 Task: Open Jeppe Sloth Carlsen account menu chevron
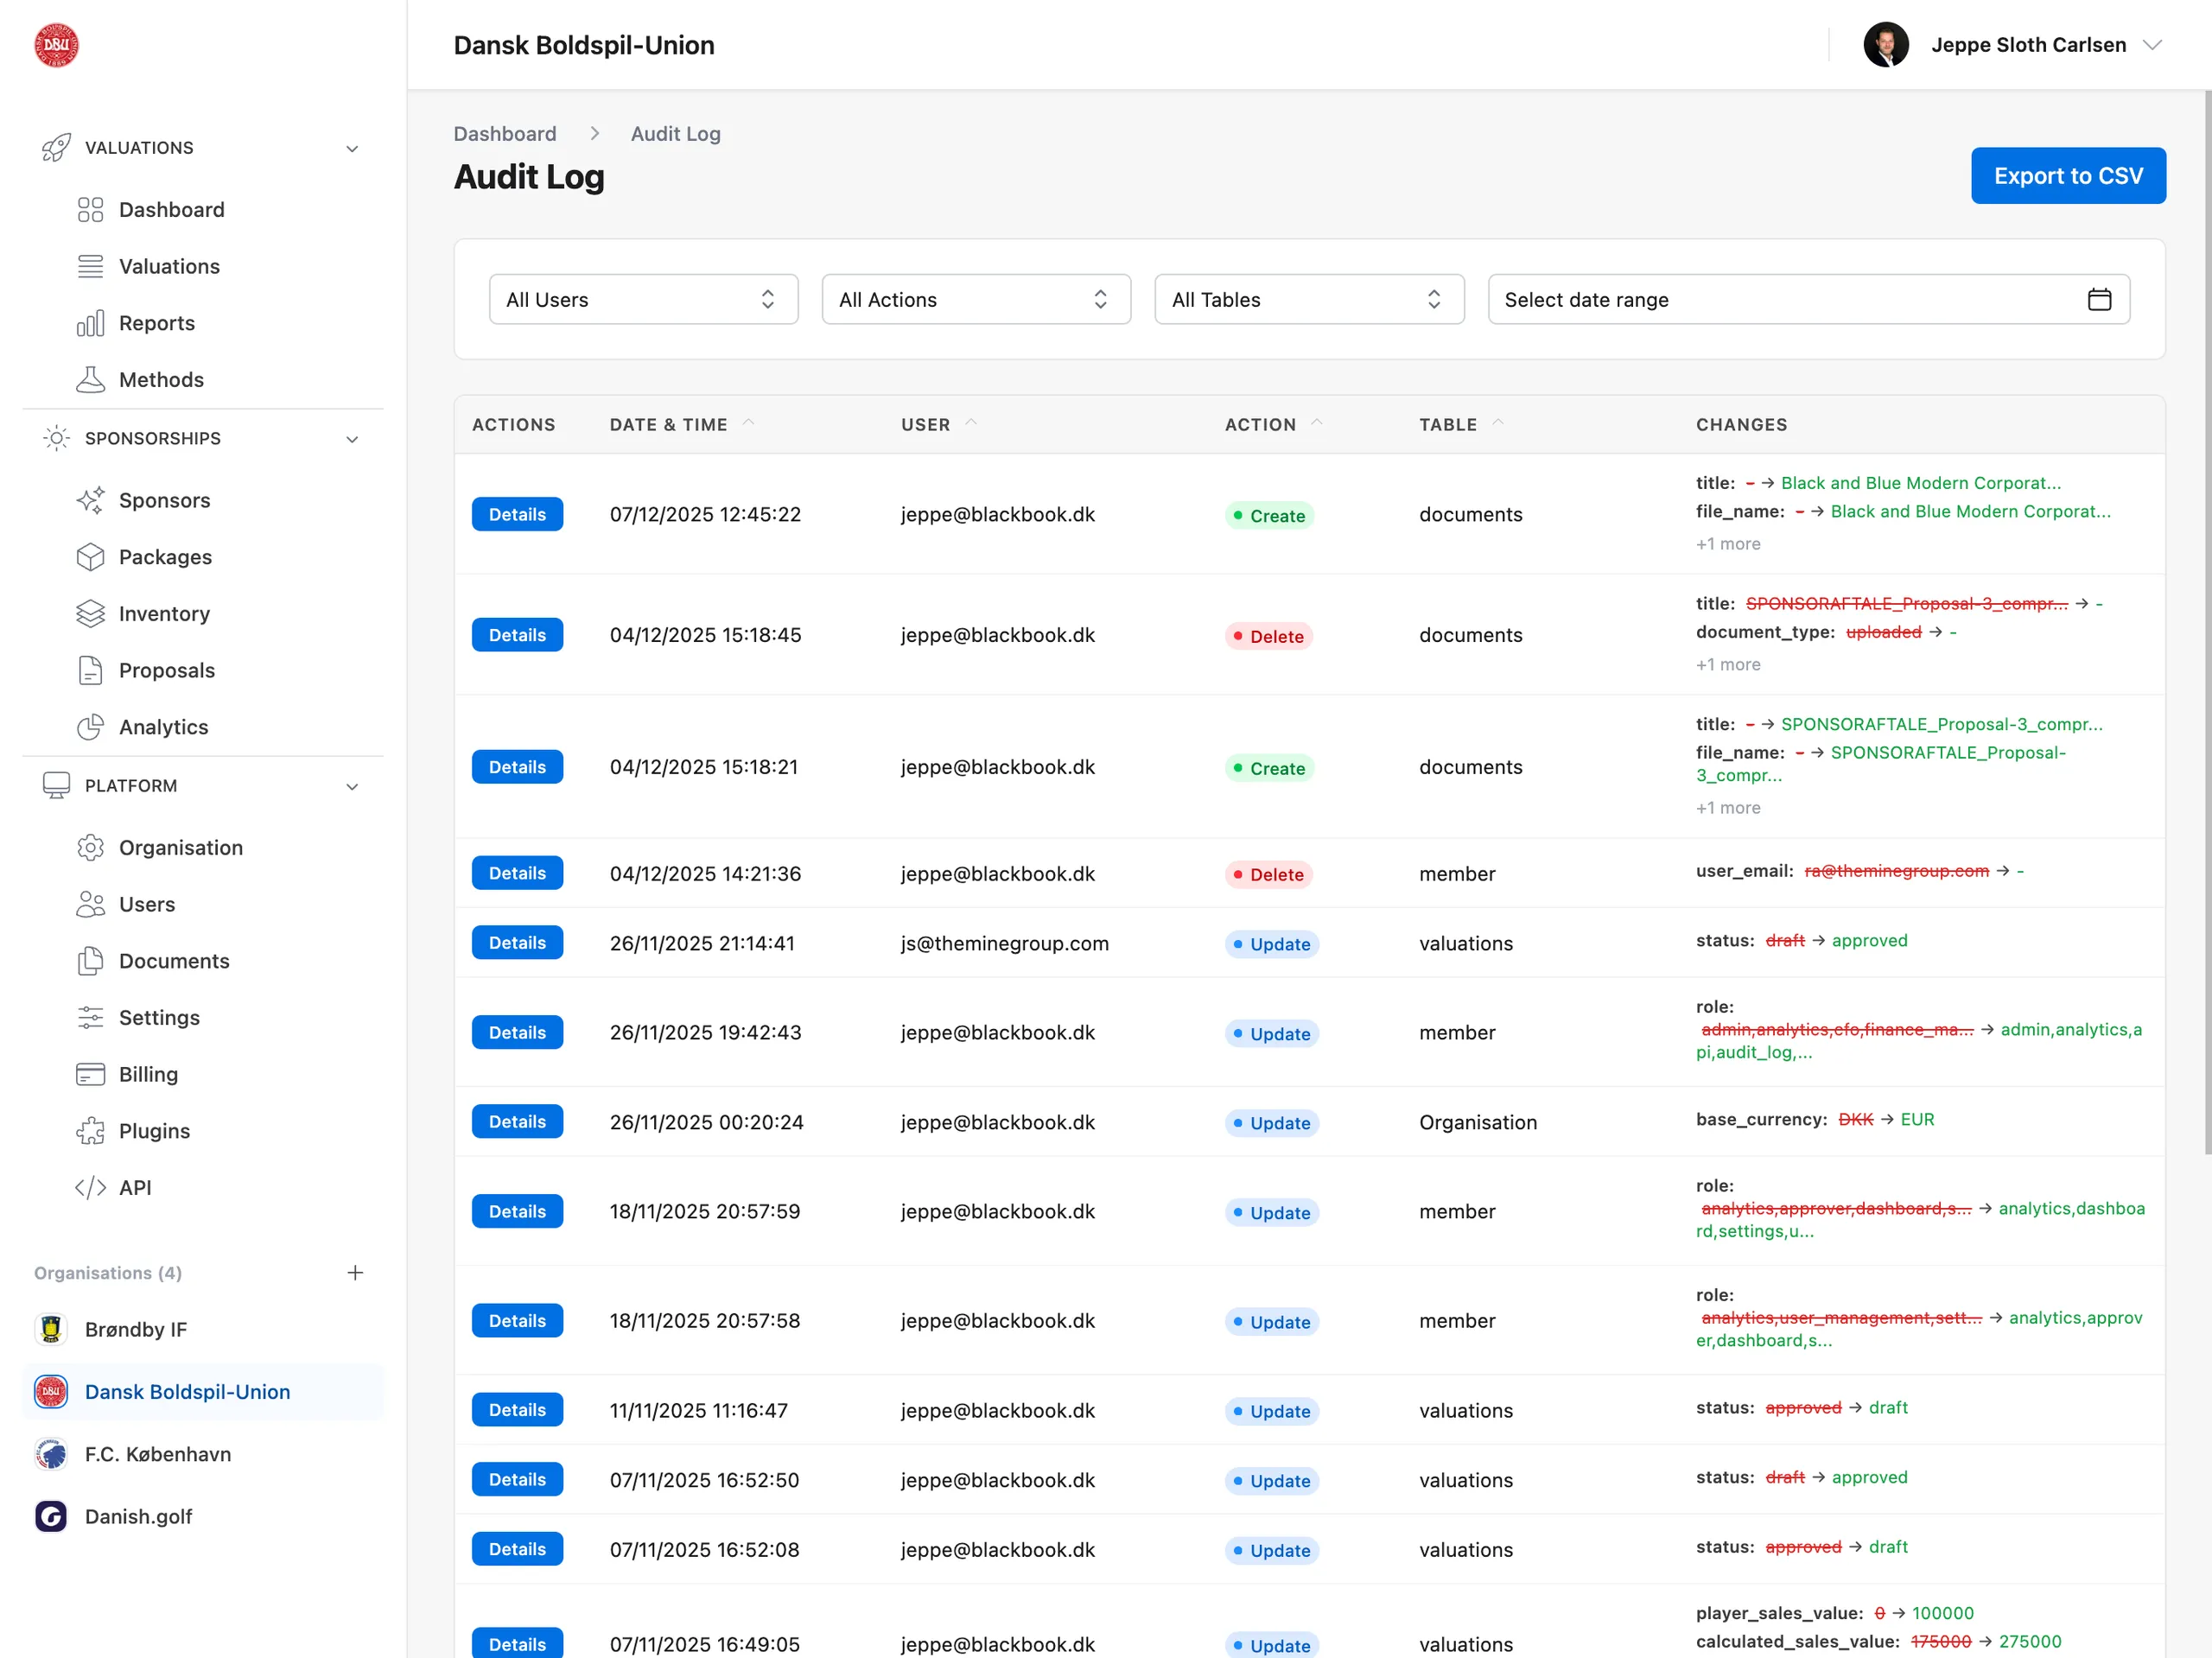[x=2153, y=45]
